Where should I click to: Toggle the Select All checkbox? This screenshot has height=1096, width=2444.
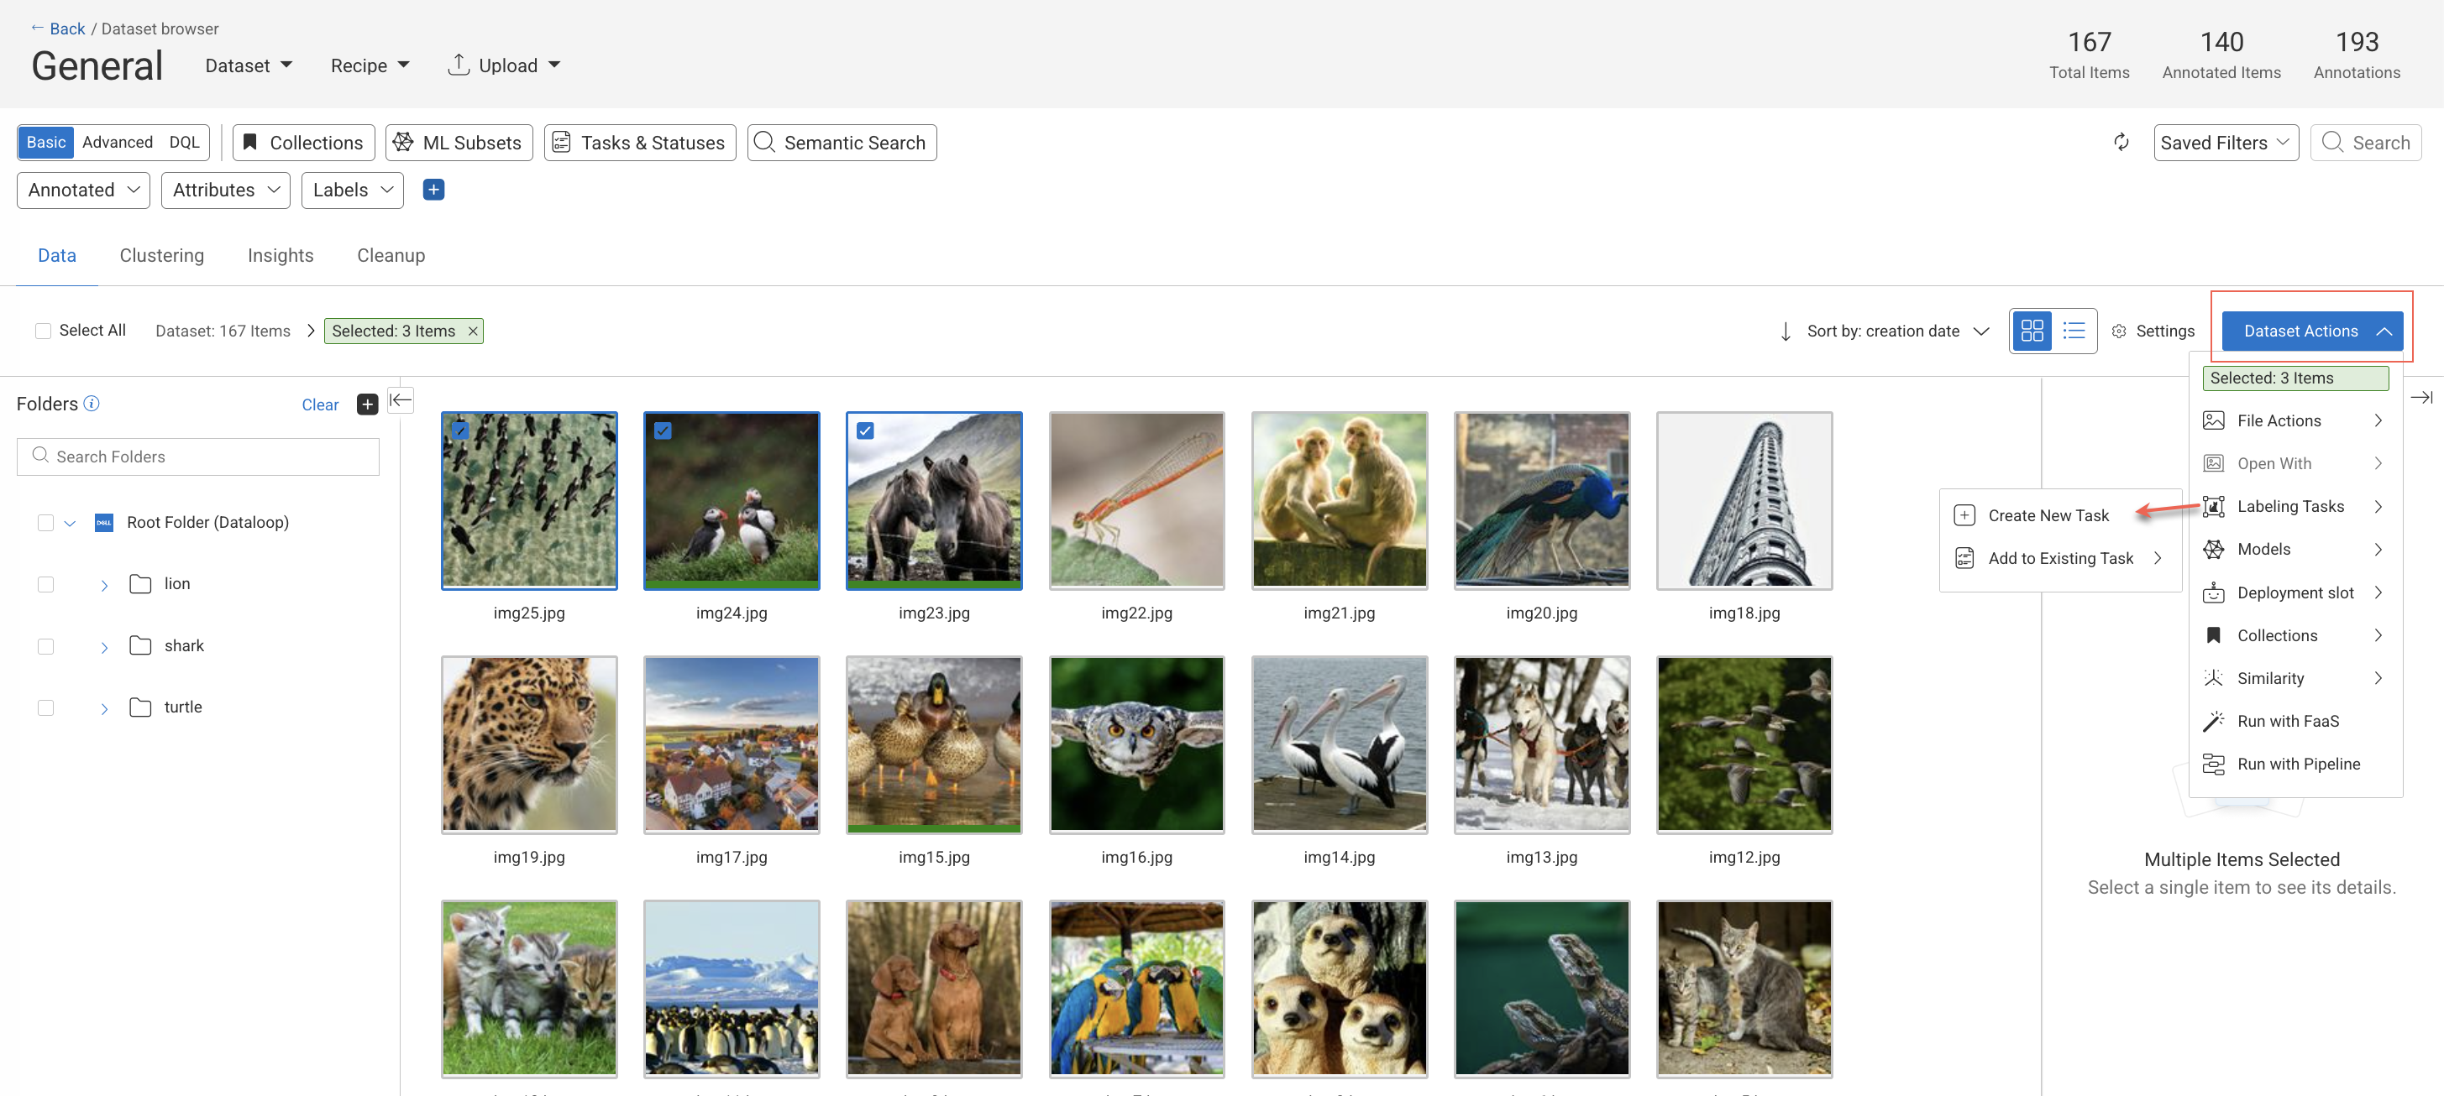pos(43,331)
